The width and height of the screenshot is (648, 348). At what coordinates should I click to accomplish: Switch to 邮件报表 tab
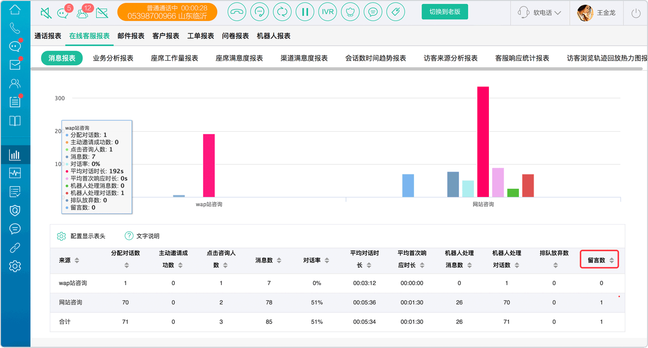pos(131,36)
